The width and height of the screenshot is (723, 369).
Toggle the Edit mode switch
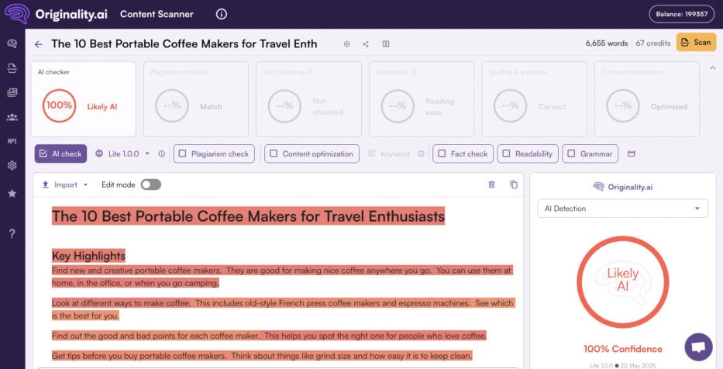coord(150,184)
